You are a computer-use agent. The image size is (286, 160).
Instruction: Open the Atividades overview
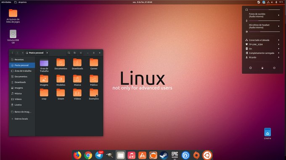[6, 2]
